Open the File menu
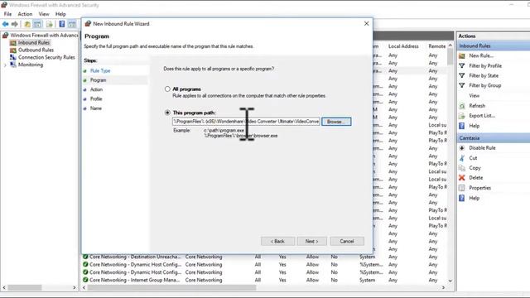This screenshot has height=298, width=530. coord(7,14)
